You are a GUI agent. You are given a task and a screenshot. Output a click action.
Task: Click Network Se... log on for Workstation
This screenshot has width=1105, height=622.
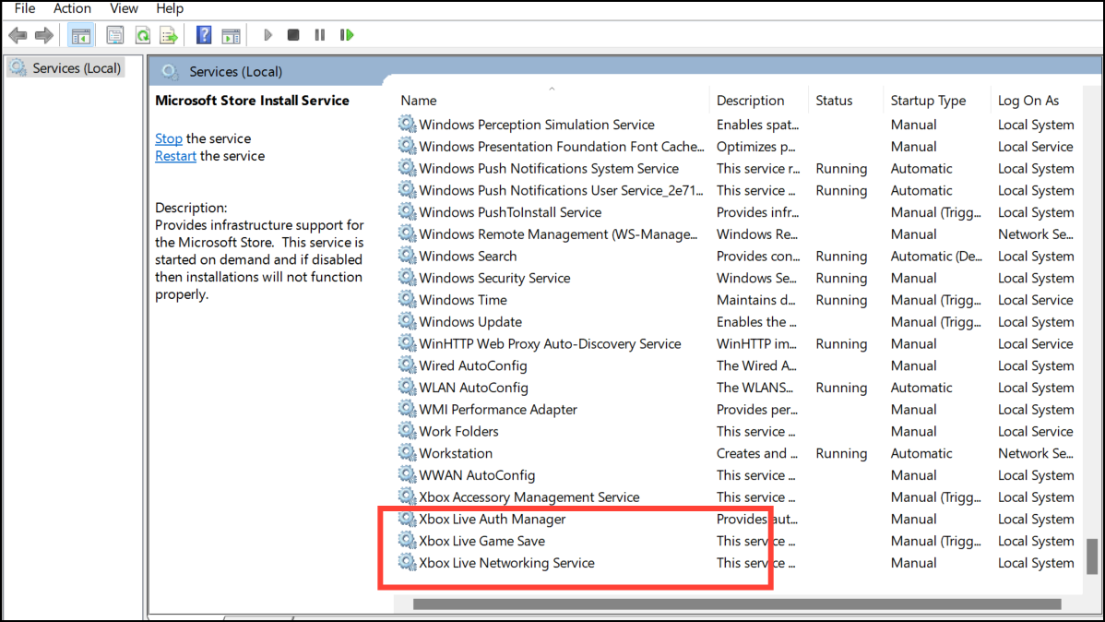pyautogui.click(x=1035, y=453)
